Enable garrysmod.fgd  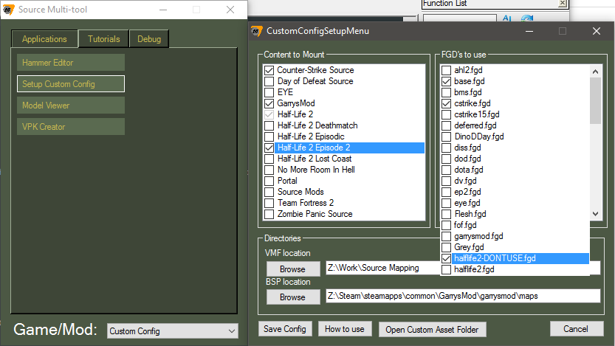coord(446,236)
